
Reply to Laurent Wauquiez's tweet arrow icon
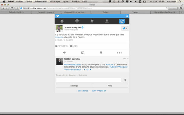(64, 53)
